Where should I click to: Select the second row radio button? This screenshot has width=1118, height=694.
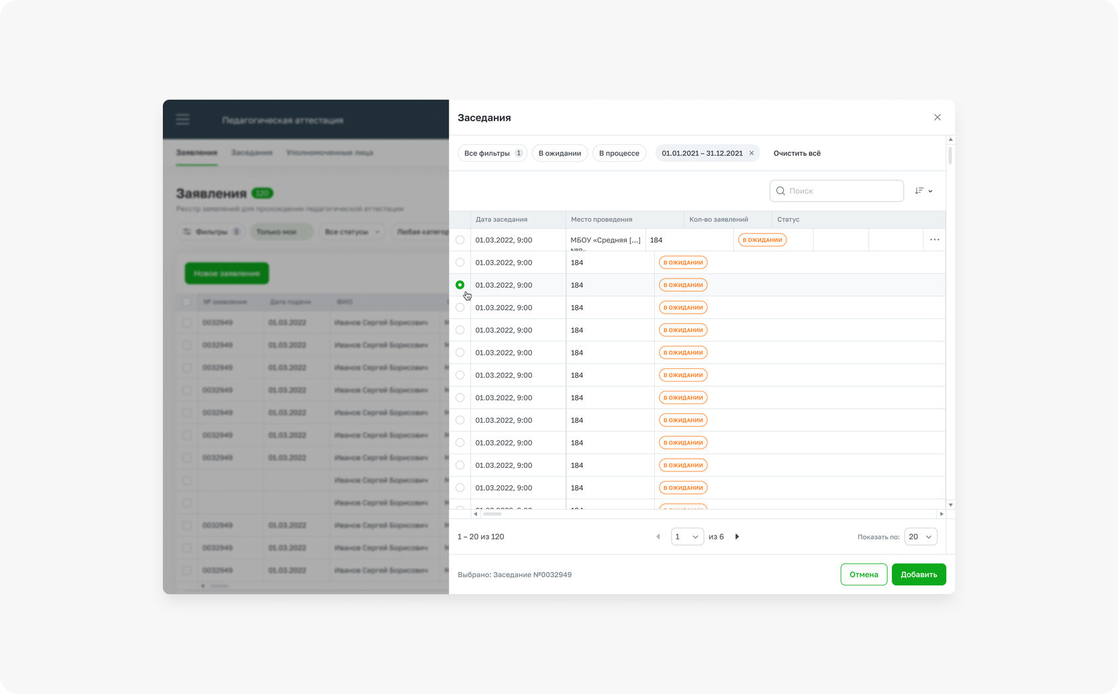(460, 263)
